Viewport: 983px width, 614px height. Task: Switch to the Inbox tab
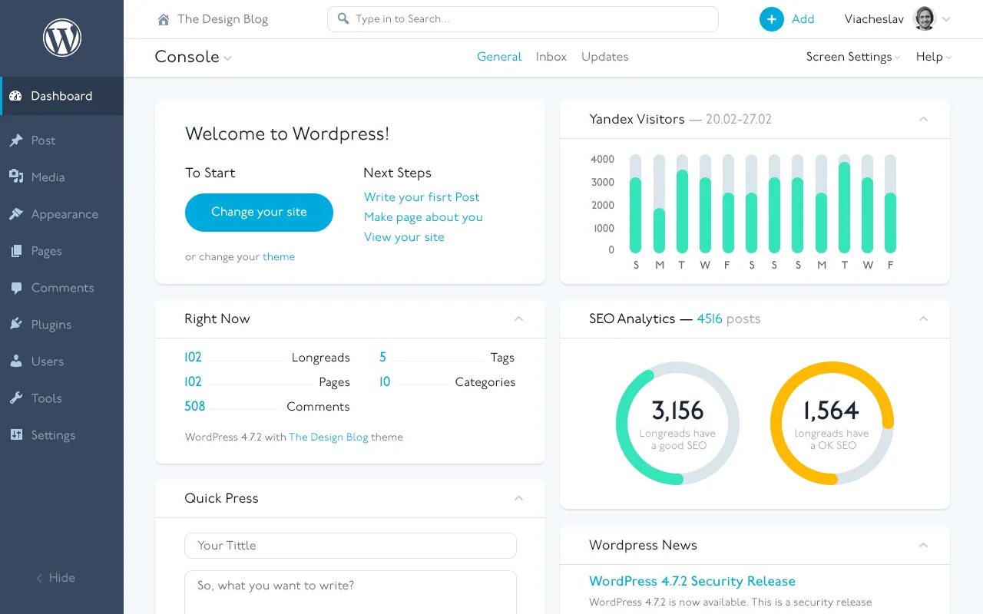551,57
